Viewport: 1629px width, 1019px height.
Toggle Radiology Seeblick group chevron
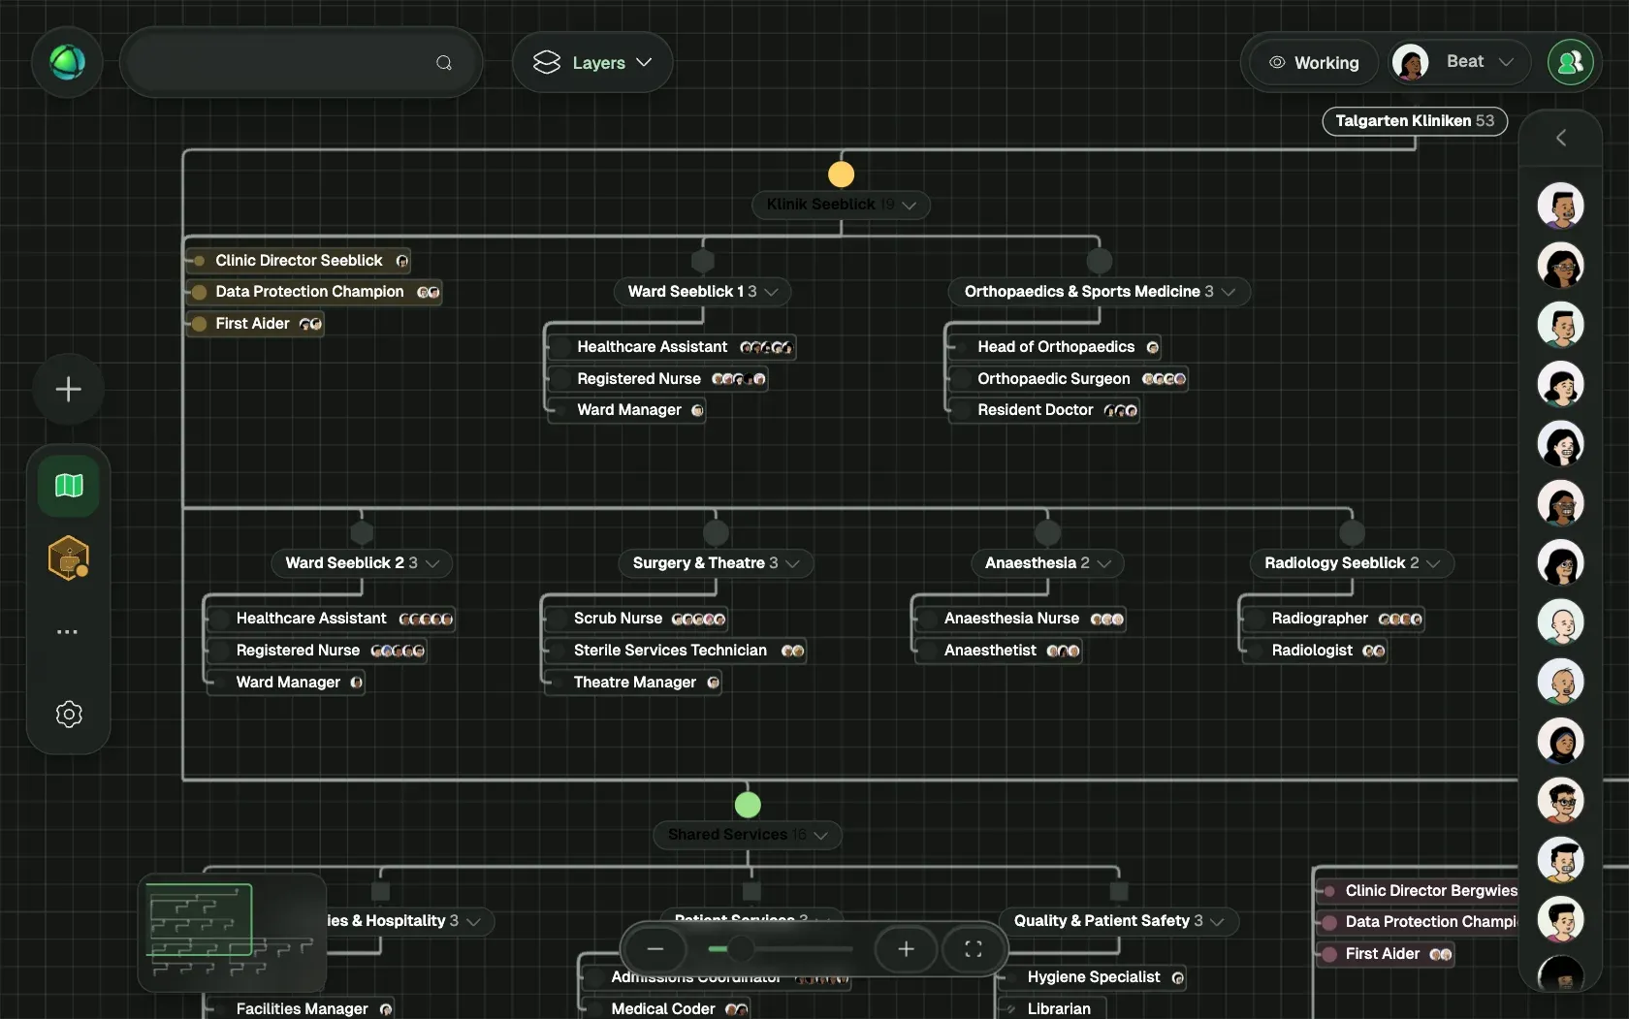click(x=1433, y=563)
